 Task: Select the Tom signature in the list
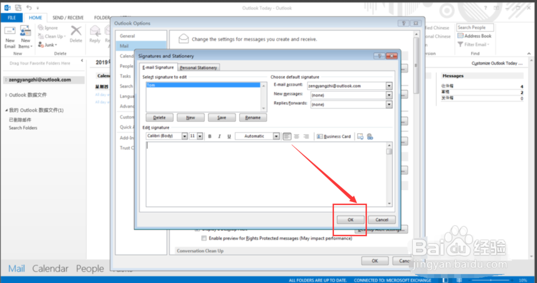(x=203, y=85)
